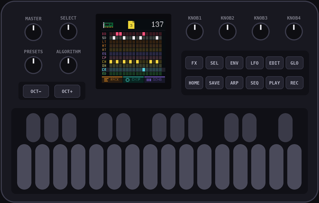The width and height of the screenshot is (319, 203).
Task: Click the SEL button
Action: pyautogui.click(x=214, y=63)
